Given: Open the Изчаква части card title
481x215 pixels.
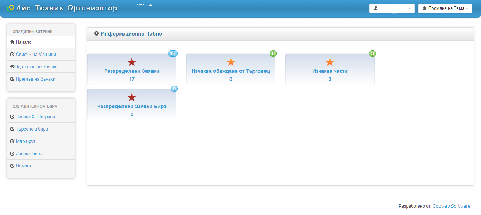Looking at the screenshot, I should pyautogui.click(x=330, y=71).
